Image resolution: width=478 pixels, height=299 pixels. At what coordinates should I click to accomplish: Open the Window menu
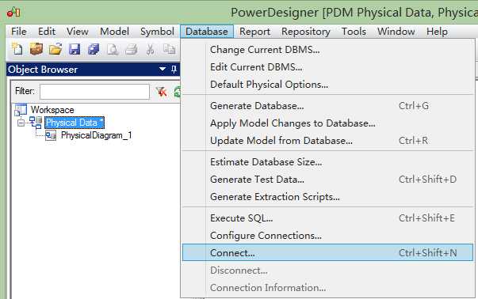(396, 32)
